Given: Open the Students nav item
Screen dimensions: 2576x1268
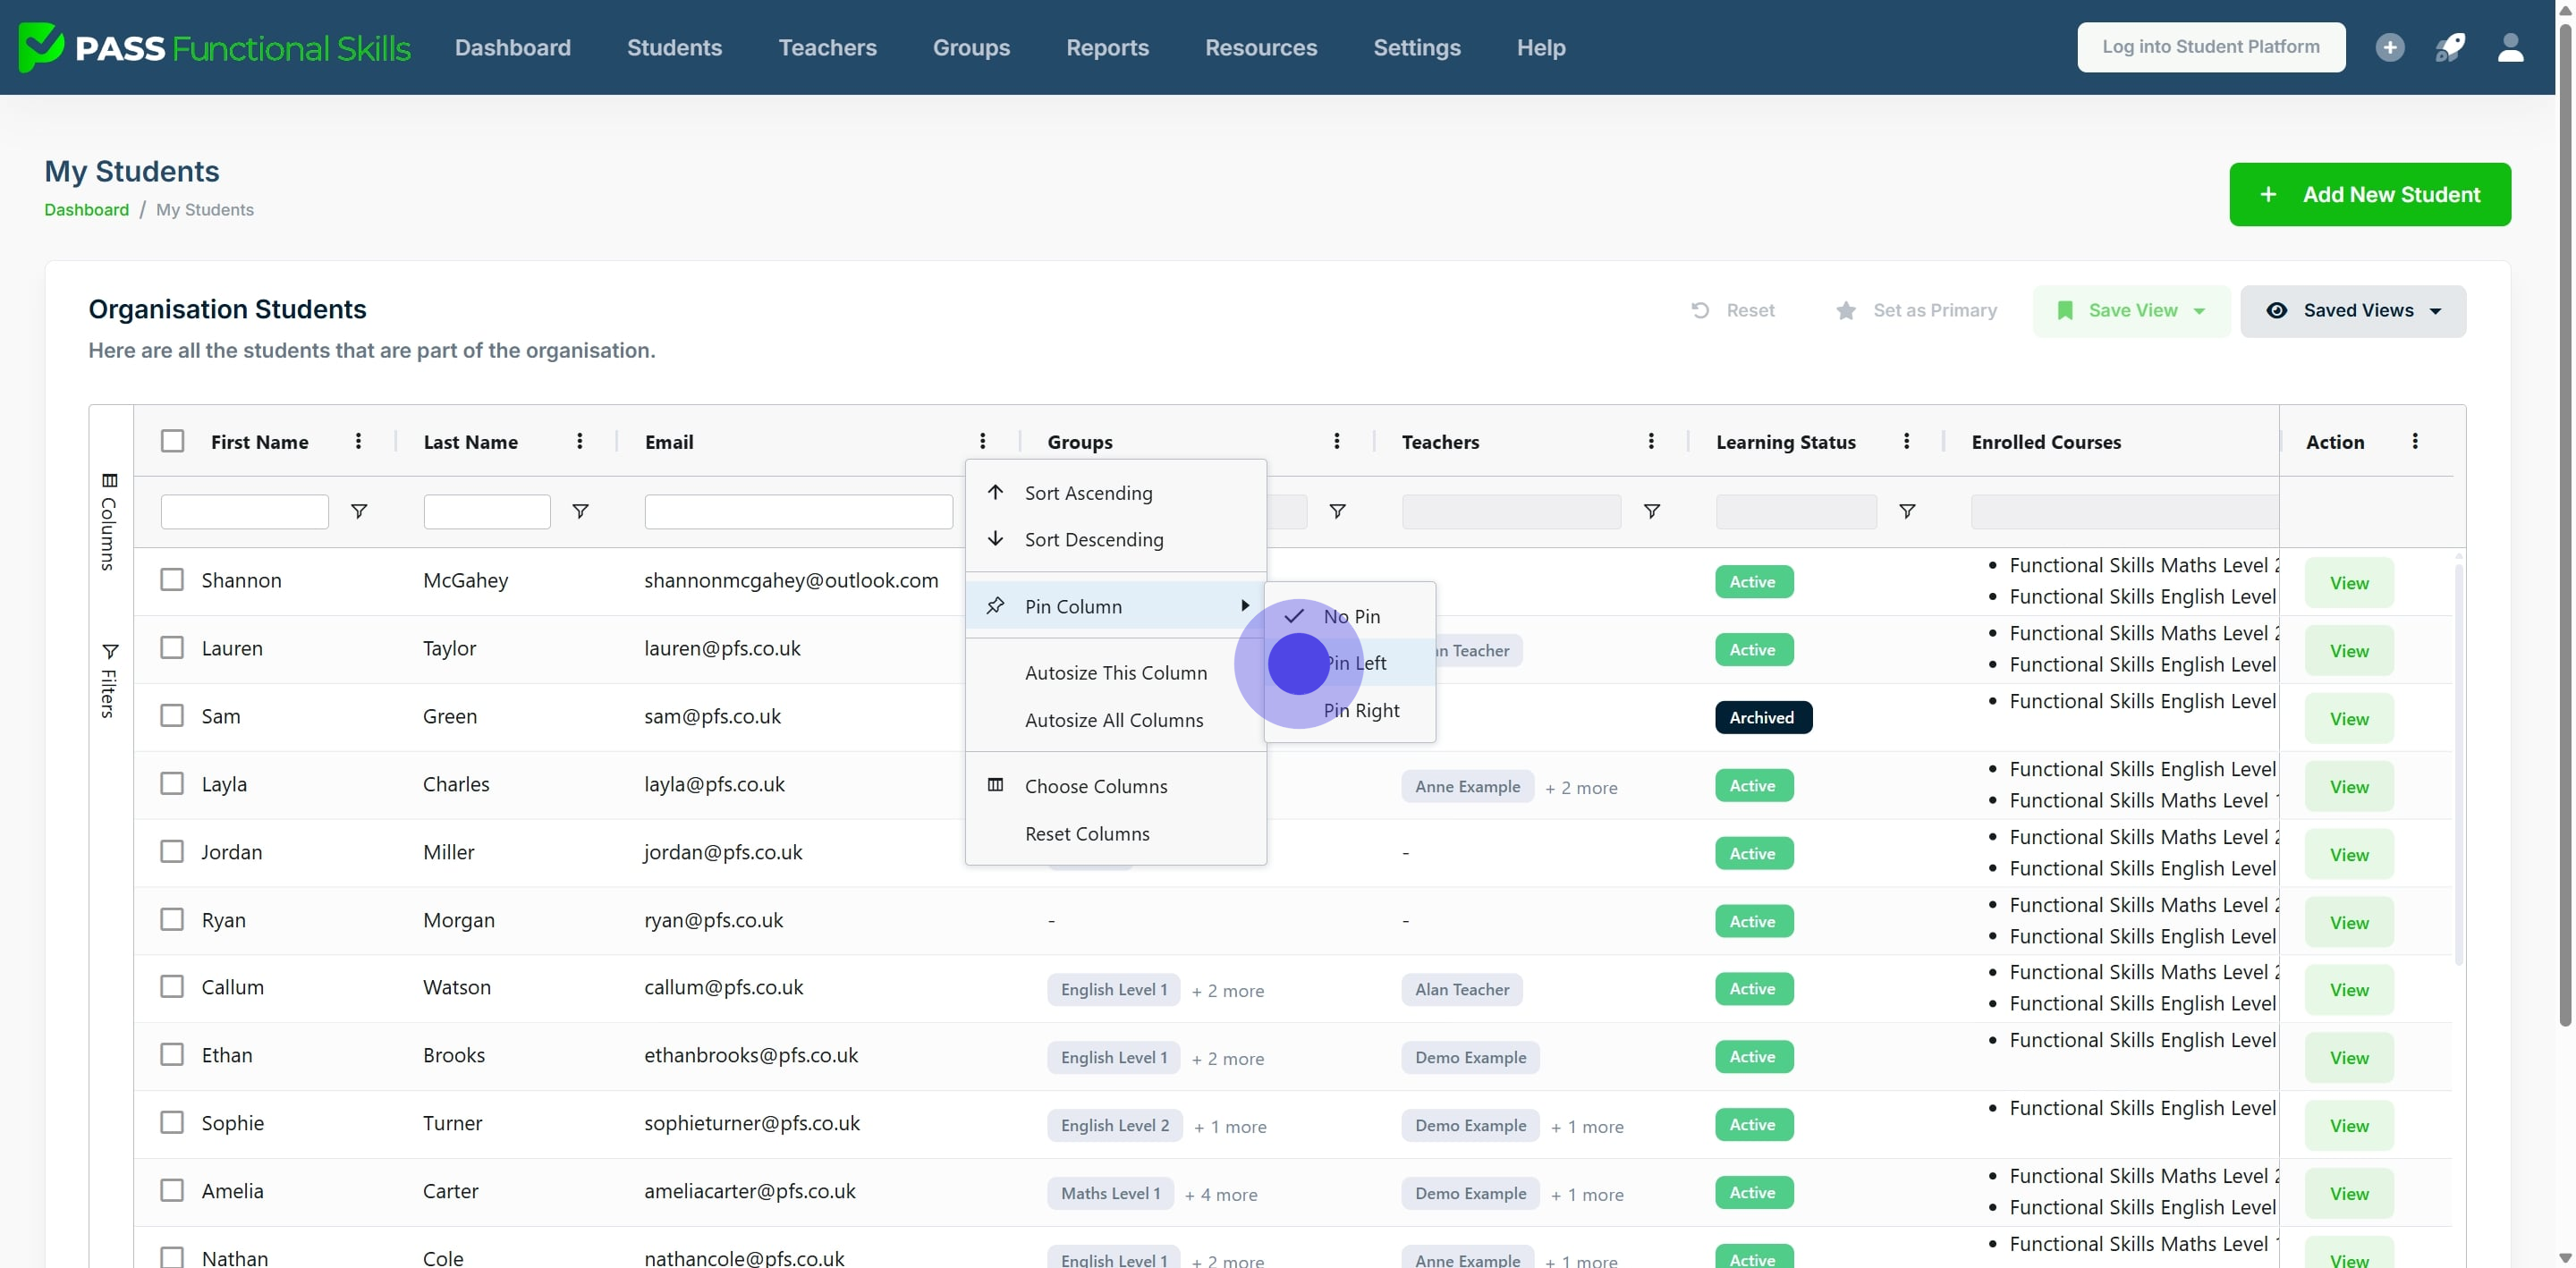Looking at the screenshot, I should (674, 47).
